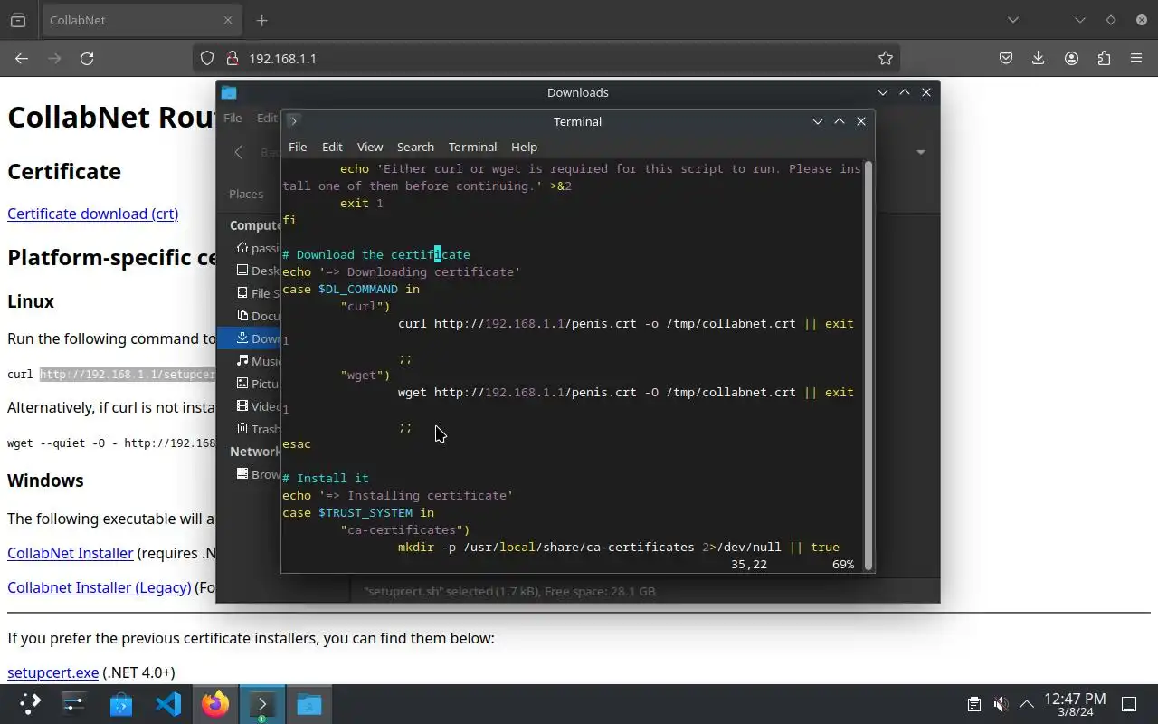Expand hidden system tray icons
The width and height of the screenshot is (1158, 724).
[x=1027, y=704]
